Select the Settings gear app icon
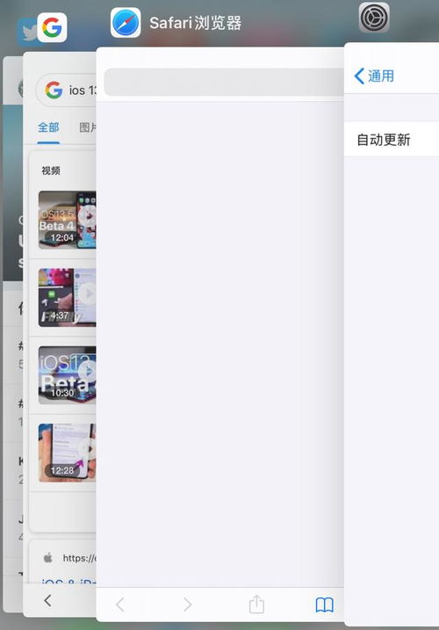This screenshot has height=630, width=439. point(374,18)
